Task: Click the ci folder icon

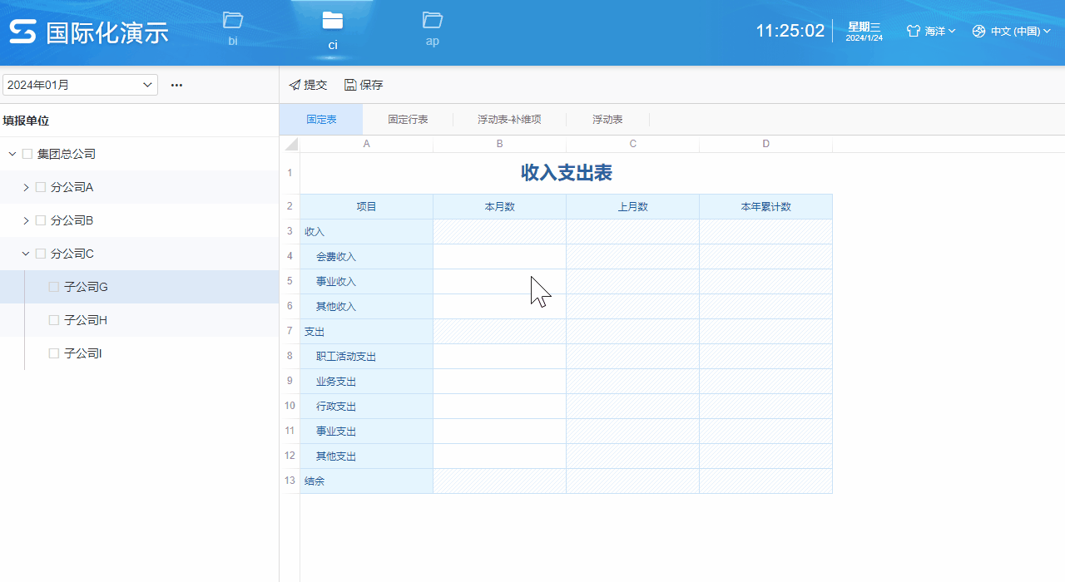Action: pos(332,21)
